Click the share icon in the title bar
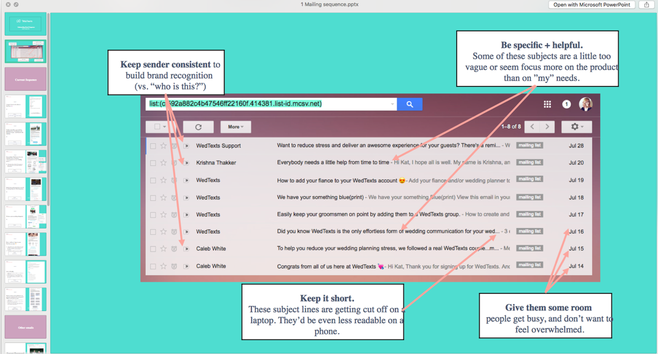The image size is (658, 354). pyautogui.click(x=647, y=5)
